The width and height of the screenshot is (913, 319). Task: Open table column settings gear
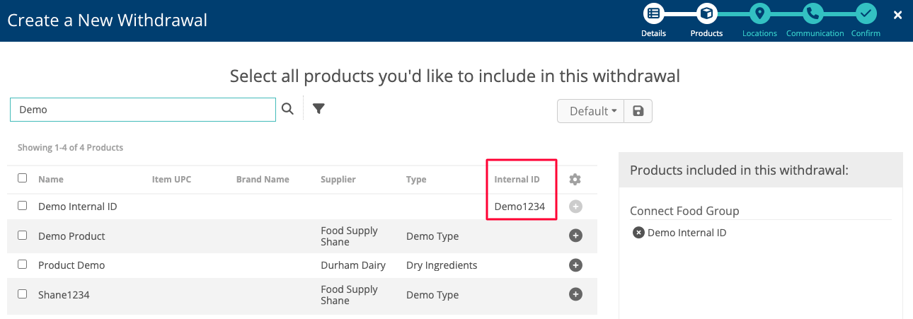tap(575, 180)
